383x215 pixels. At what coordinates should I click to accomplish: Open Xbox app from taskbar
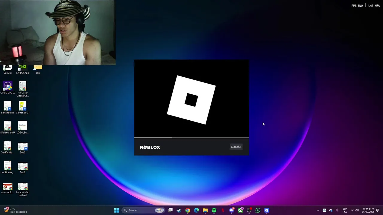click(x=240, y=210)
